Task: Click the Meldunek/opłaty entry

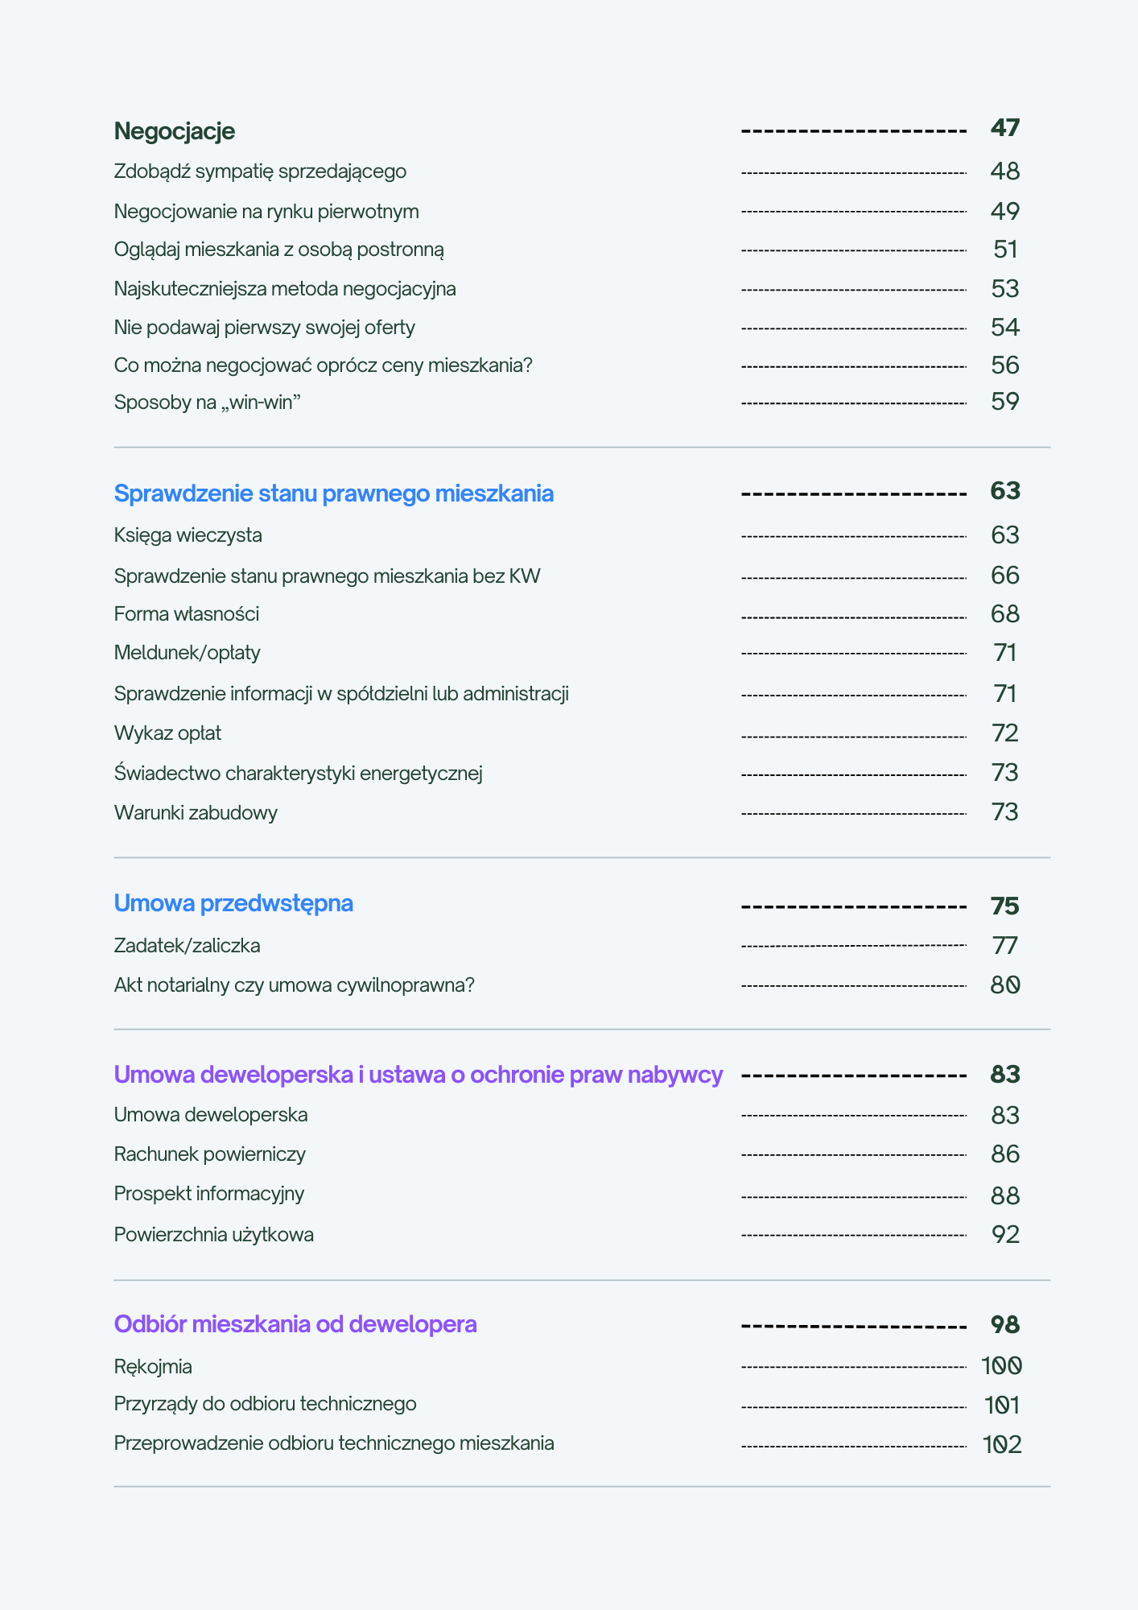Action: 188,652
